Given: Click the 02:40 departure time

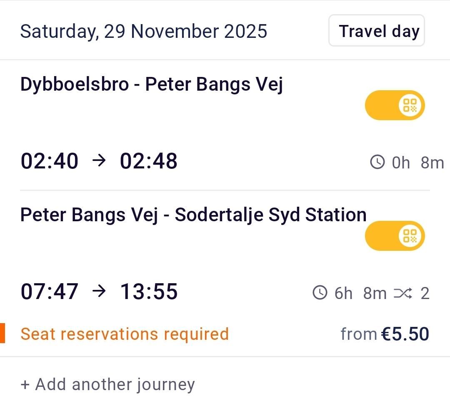Looking at the screenshot, I should [50, 161].
